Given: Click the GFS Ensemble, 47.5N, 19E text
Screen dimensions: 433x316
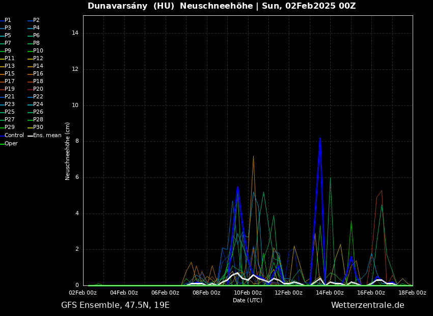Looking at the screenshot, I should pos(115,305).
